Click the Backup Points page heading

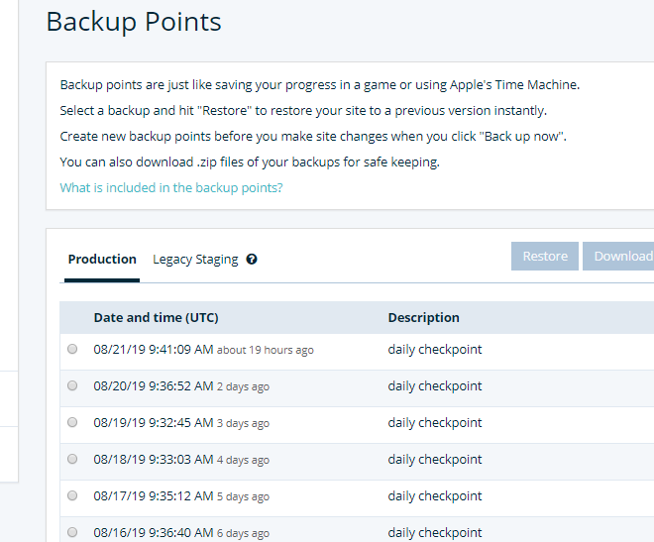click(134, 22)
